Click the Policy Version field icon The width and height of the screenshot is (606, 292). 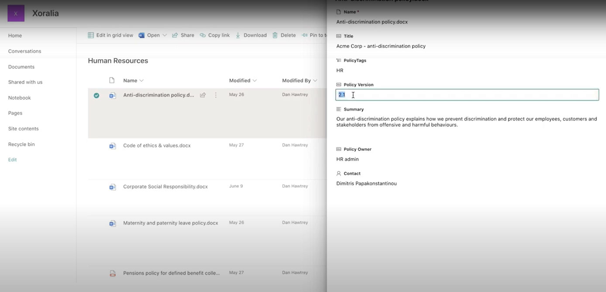pyautogui.click(x=339, y=85)
